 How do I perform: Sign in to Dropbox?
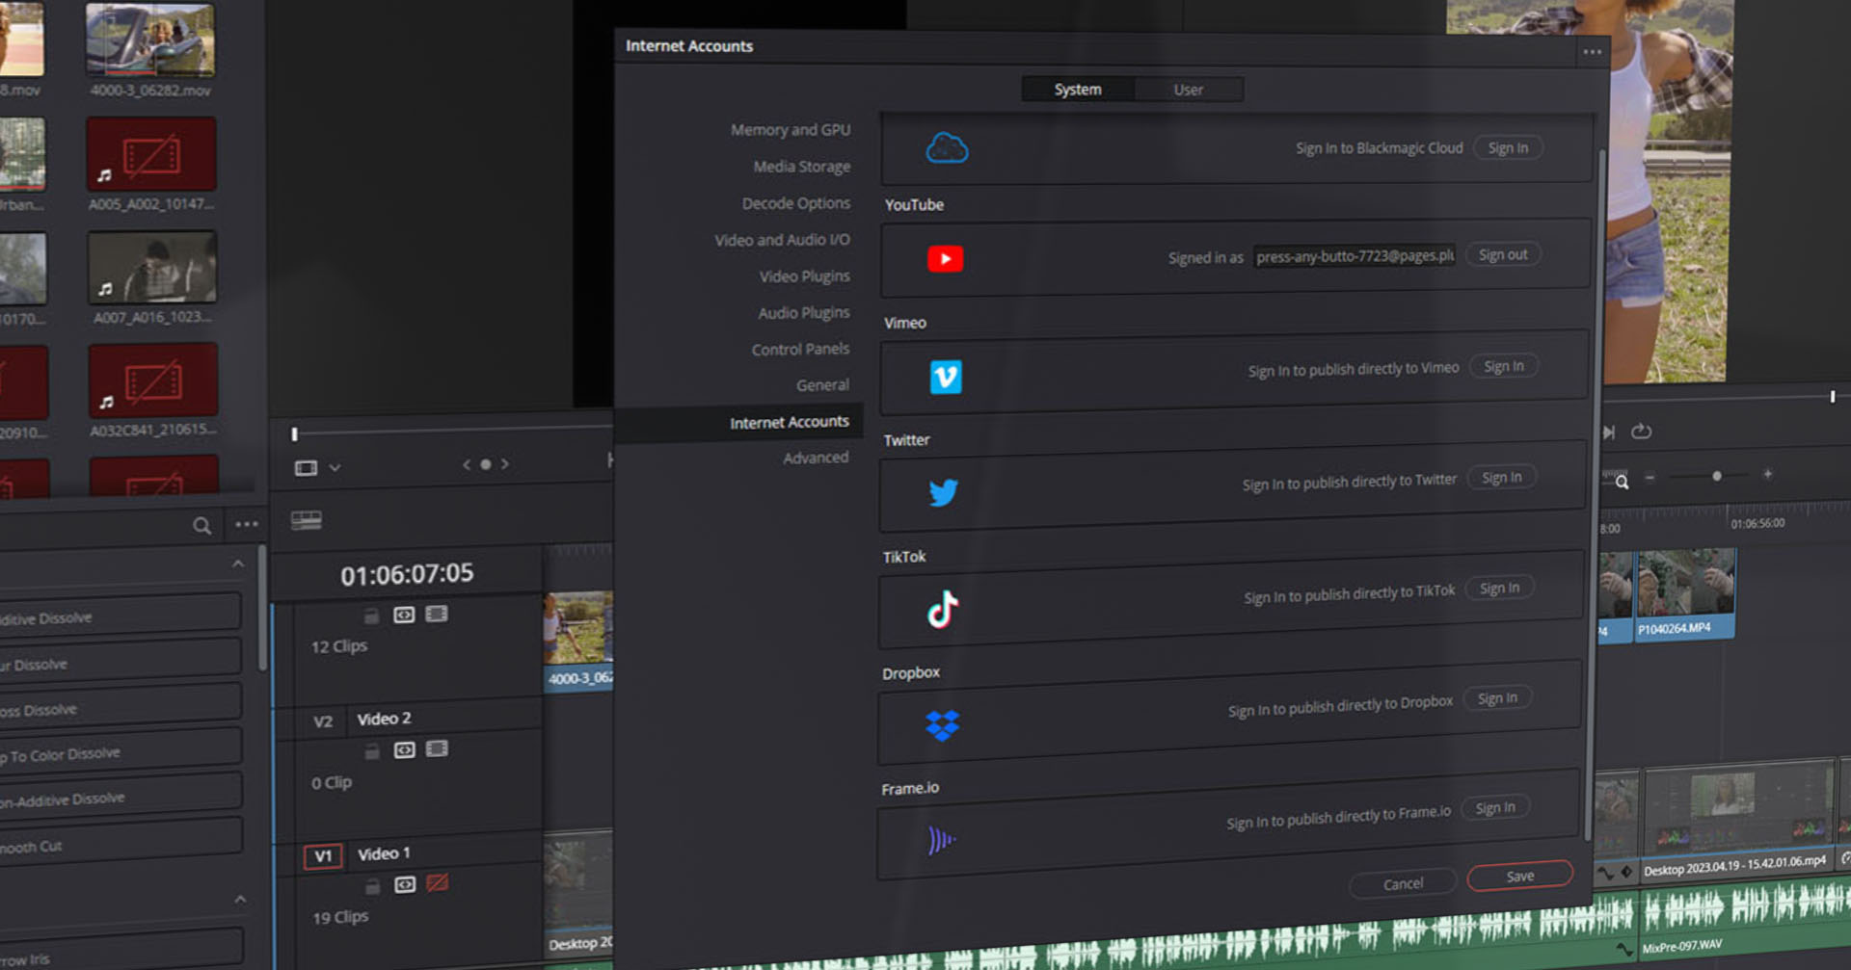point(1497,698)
